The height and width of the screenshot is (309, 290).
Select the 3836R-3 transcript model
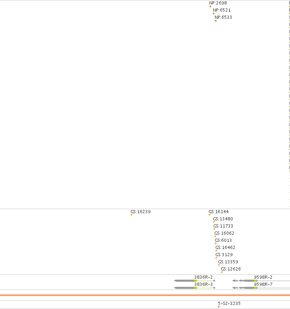(195, 288)
